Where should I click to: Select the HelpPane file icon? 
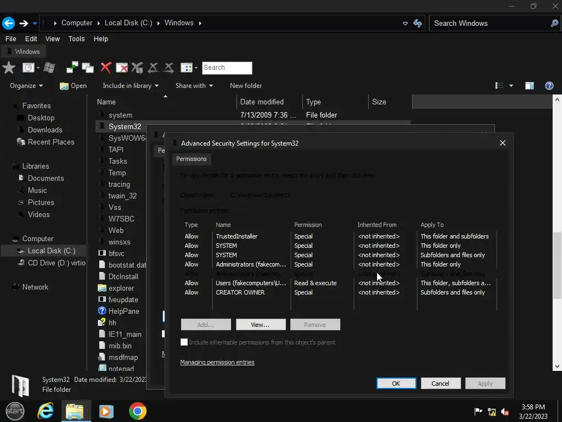(x=102, y=311)
